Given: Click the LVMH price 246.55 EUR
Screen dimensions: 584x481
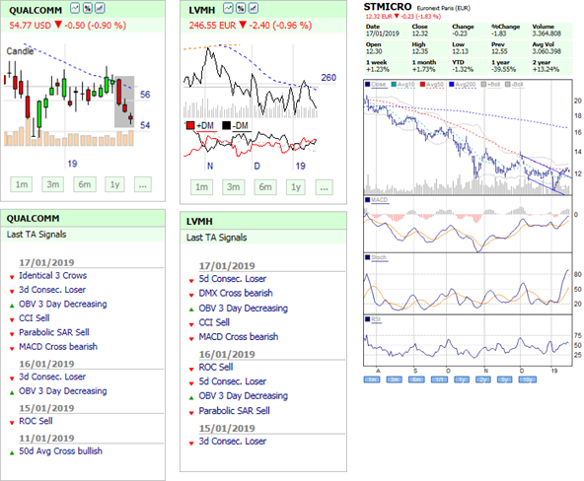Looking at the screenshot, I should pyautogui.click(x=212, y=26).
